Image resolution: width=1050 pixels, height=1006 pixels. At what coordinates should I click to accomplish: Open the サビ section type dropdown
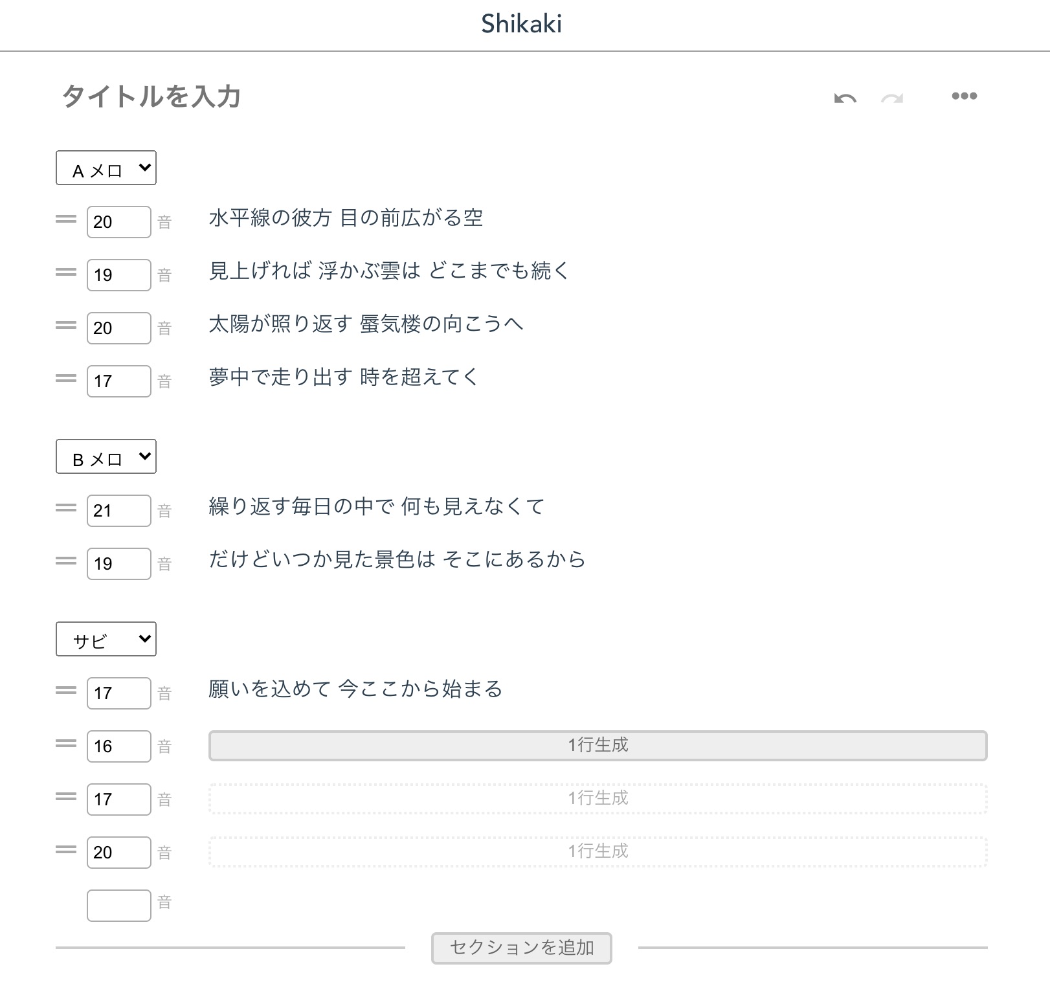coord(106,639)
